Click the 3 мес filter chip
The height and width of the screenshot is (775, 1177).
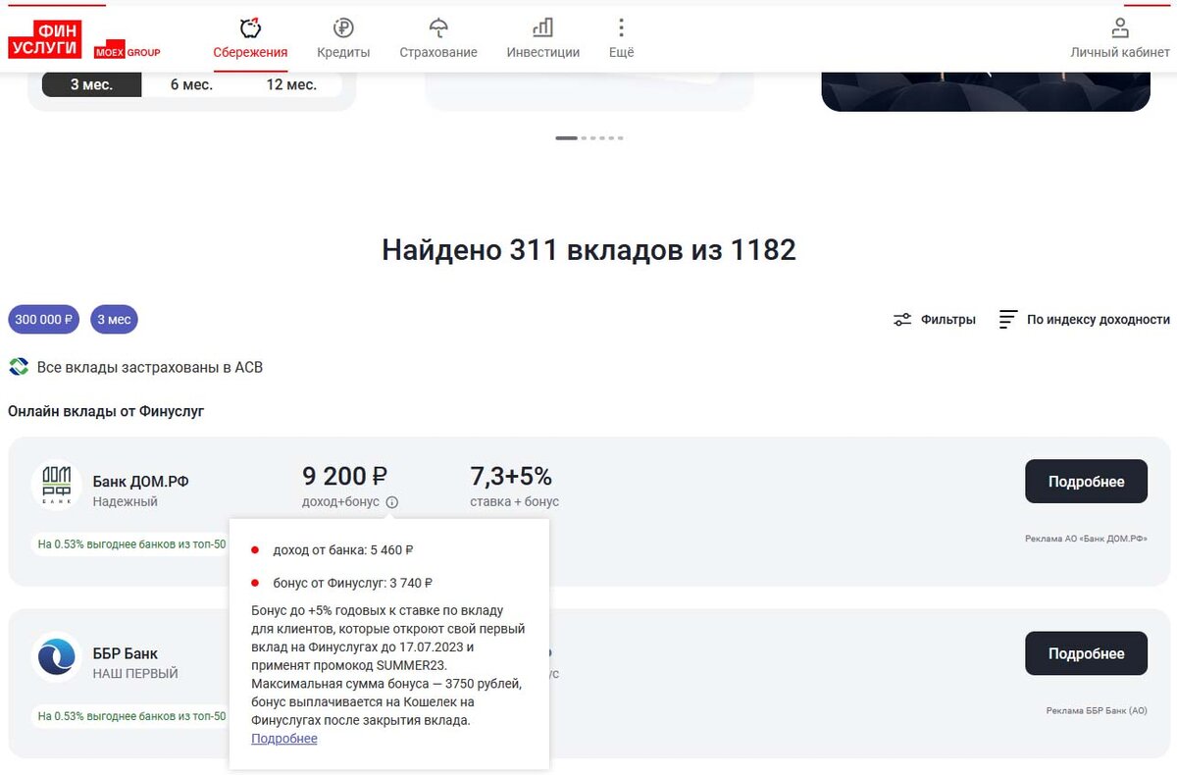pyautogui.click(x=114, y=320)
